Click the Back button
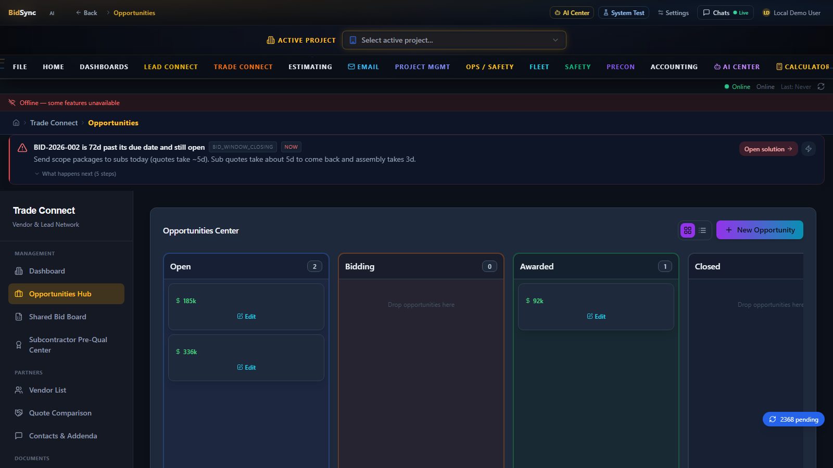This screenshot has width=833, height=468. click(x=86, y=12)
